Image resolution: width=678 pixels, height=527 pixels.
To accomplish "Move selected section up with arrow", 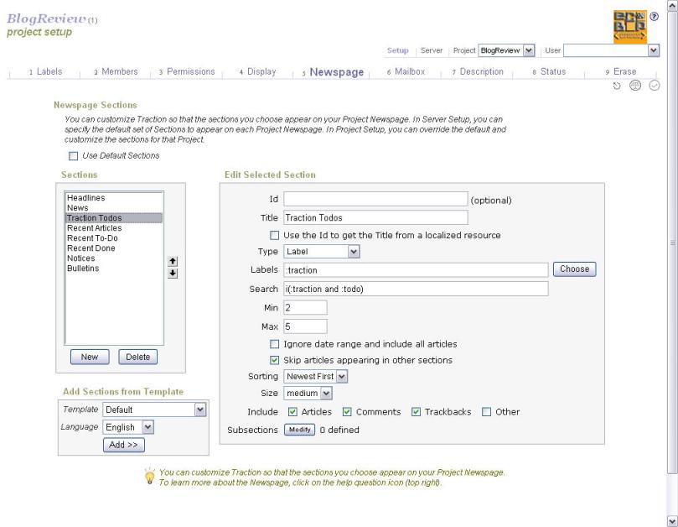I will point(173,261).
